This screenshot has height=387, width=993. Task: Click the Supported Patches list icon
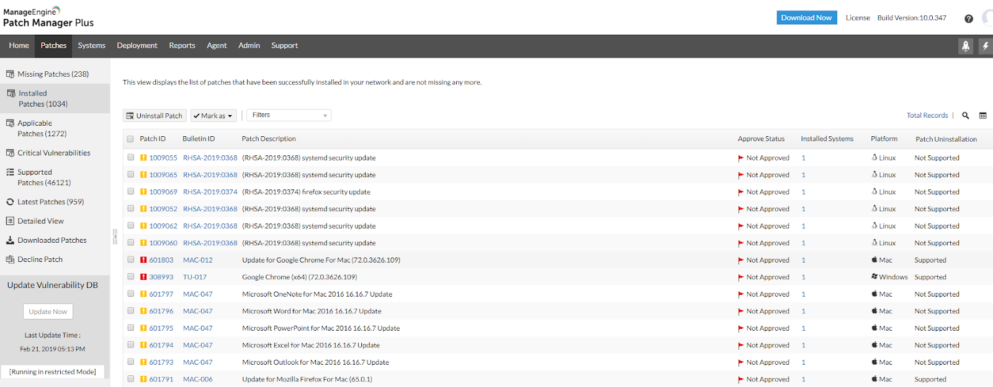coord(10,172)
